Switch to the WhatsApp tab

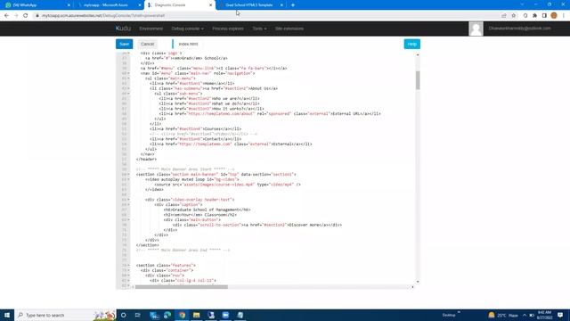tap(37, 5)
